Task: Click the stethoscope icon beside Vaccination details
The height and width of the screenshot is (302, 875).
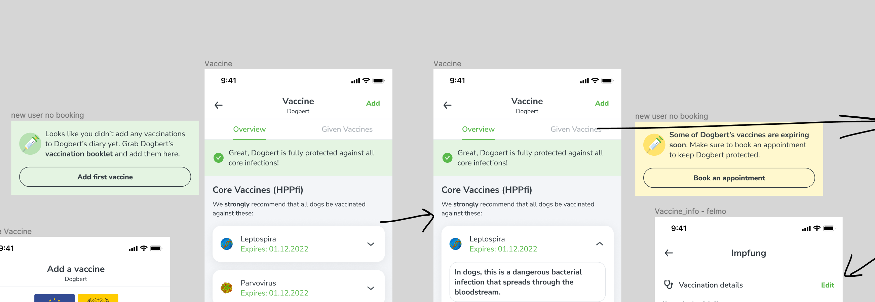Action: [668, 285]
